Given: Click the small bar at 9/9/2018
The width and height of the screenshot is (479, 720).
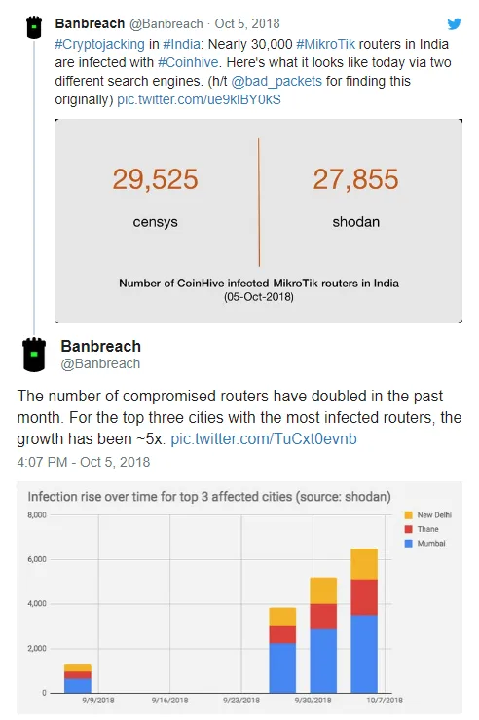Looking at the screenshot, I should click(x=78, y=678).
